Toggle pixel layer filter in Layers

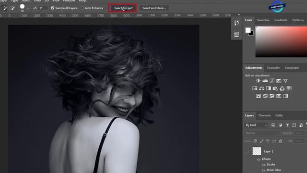point(273,125)
